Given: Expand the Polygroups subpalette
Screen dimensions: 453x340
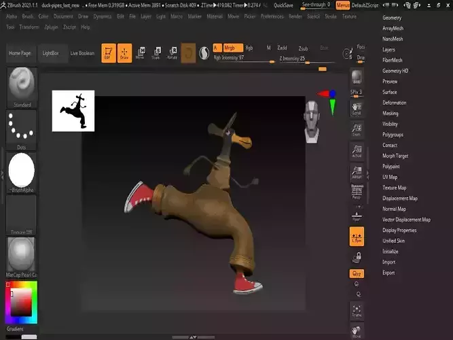Looking at the screenshot, I should (393, 135).
